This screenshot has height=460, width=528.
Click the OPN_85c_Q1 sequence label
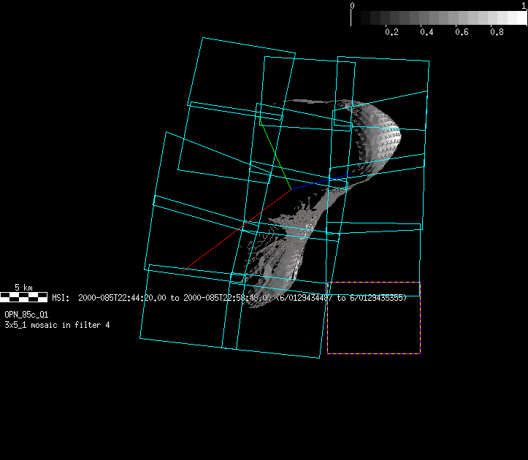coord(27,315)
